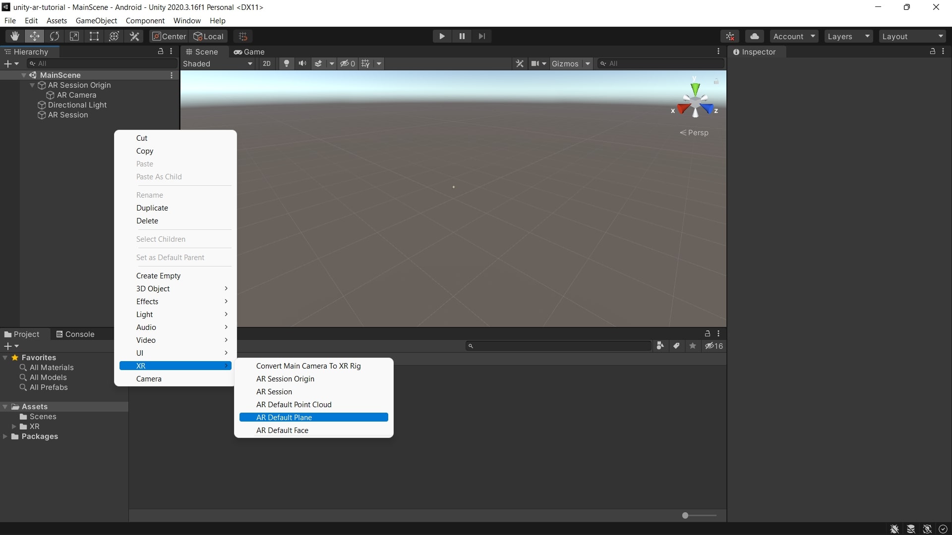Lock the Hierarchy panel
This screenshot has width=952, height=535.
point(160,52)
